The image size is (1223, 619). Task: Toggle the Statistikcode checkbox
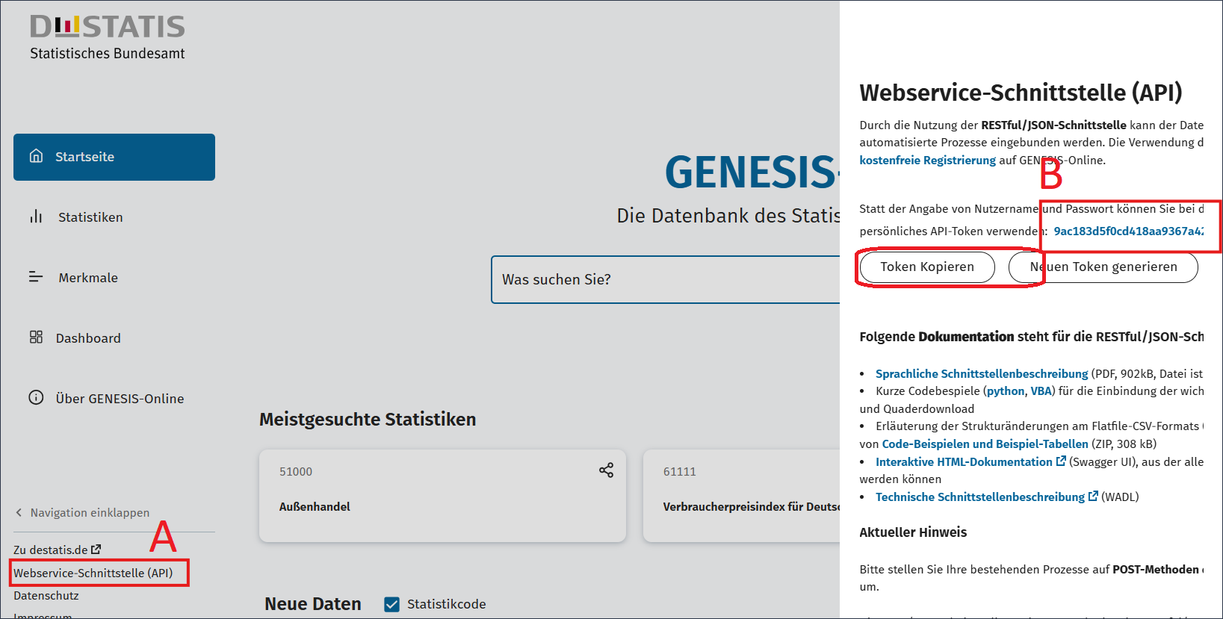(x=391, y=604)
